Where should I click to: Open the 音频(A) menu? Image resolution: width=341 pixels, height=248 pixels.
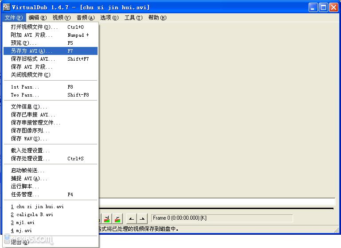(86, 18)
